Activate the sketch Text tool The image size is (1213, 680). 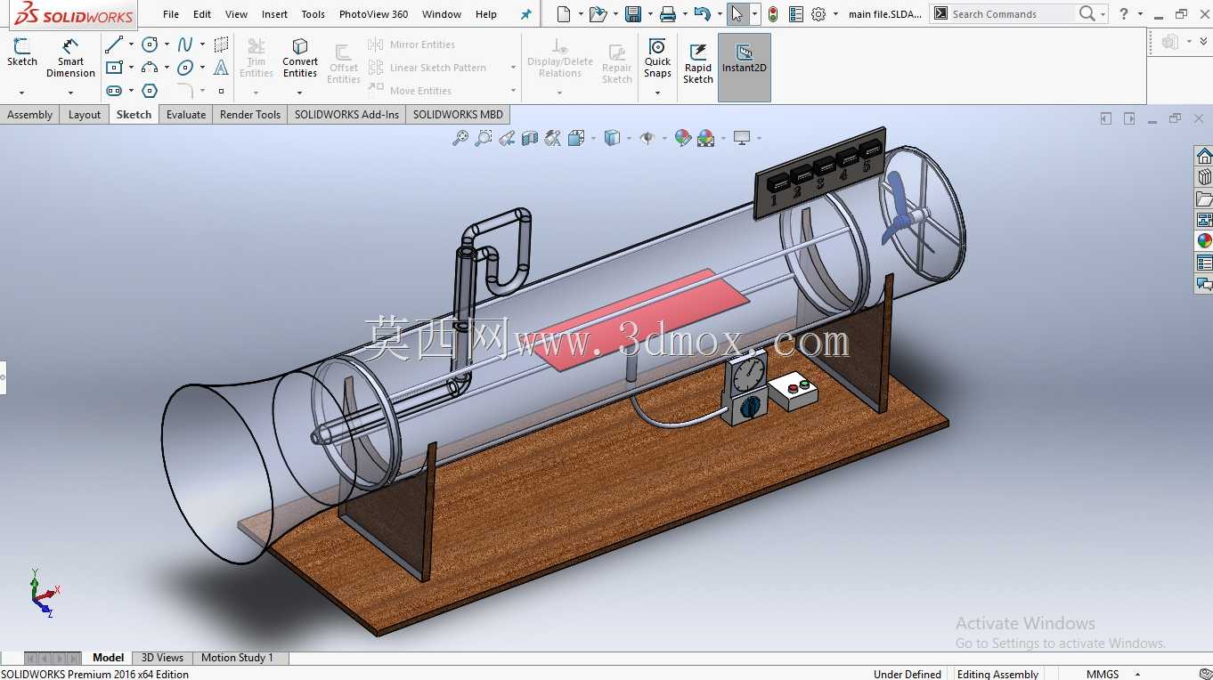[x=221, y=68]
